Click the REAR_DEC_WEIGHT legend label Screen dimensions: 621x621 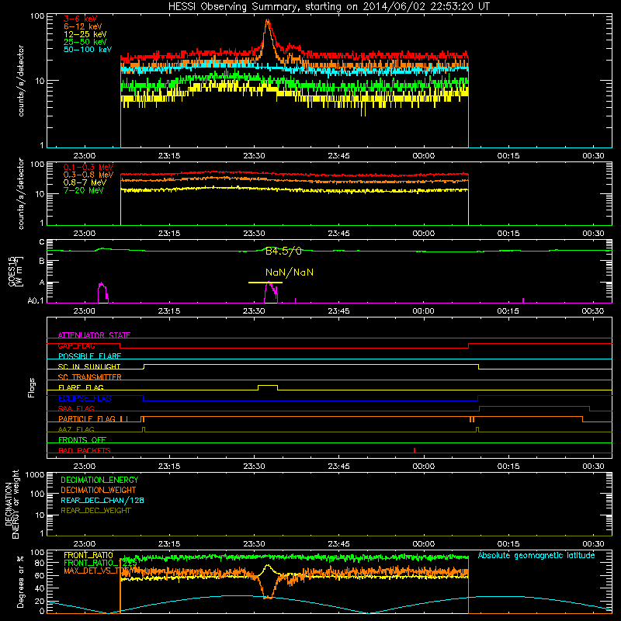[95, 511]
